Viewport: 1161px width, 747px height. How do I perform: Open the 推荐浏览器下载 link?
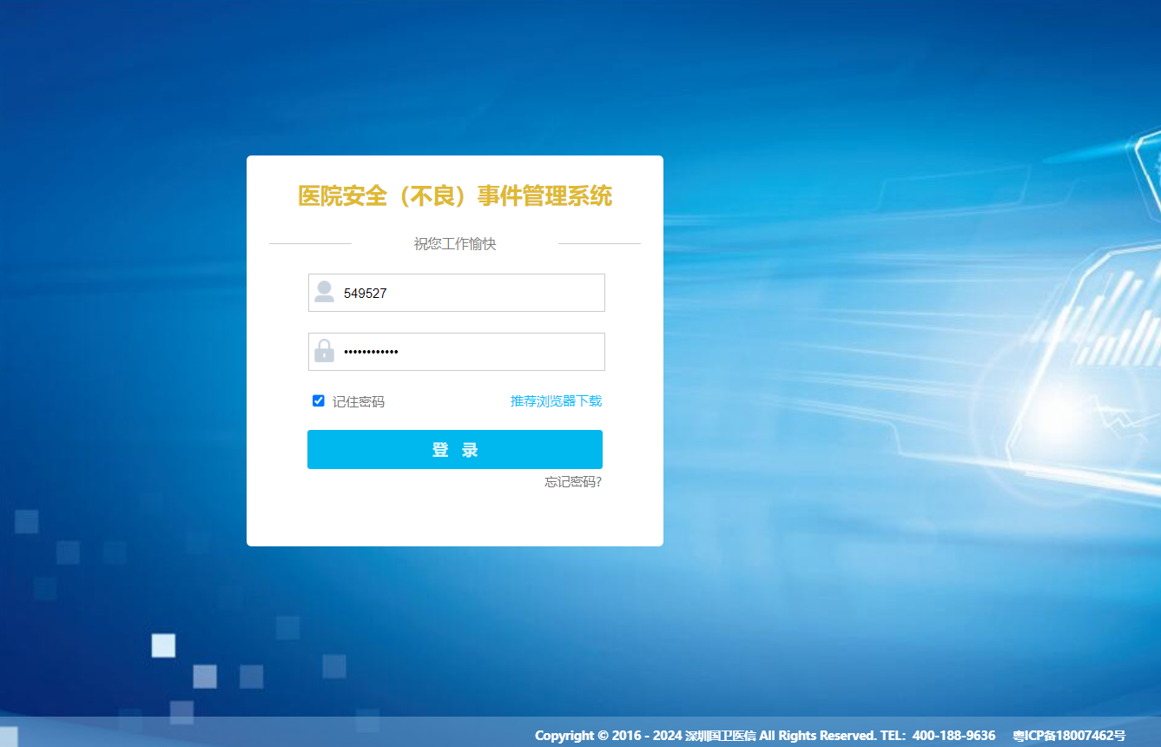(x=556, y=401)
